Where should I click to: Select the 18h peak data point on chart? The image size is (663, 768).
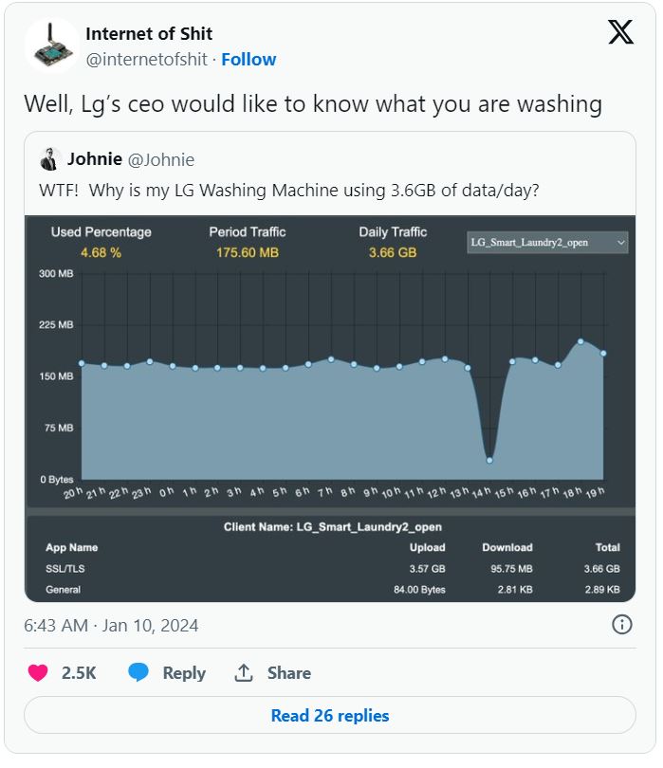tap(580, 341)
